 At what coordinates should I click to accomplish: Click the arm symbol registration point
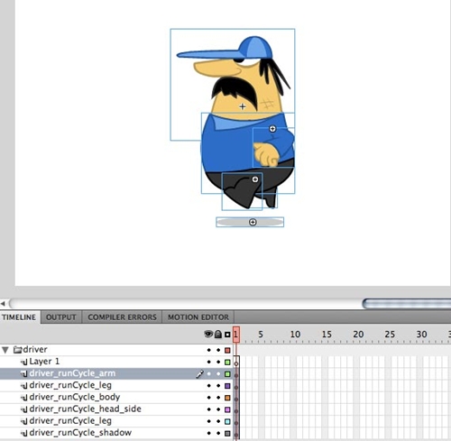point(272,129)
